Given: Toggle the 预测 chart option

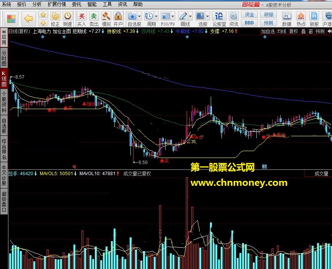Looking at the screenshot, I should [320, 31].
